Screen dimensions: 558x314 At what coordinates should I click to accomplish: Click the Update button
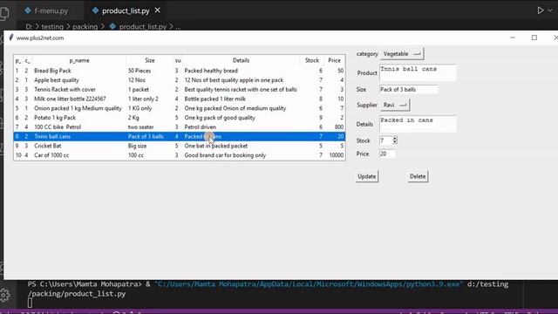coord(366,176)
